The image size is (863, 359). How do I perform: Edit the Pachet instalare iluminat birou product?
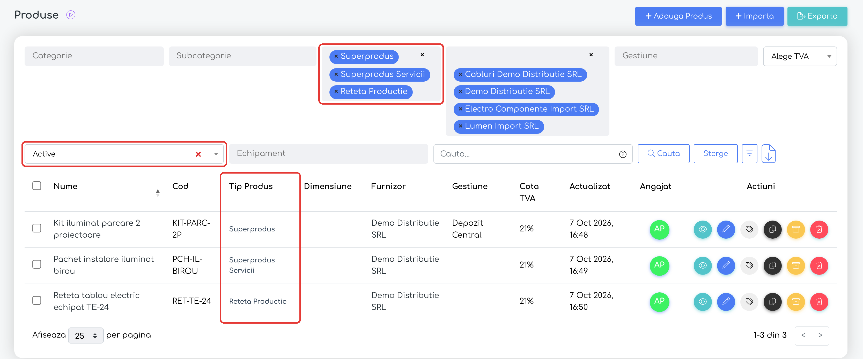tap(726, 266)
